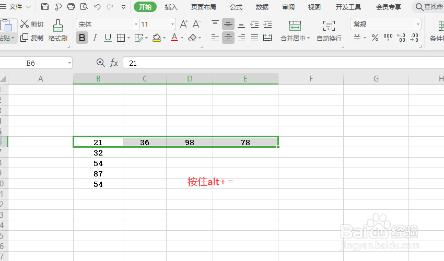The width and height of the screenshot is (444, 261).
Task: Switch to the 插入 tab
Action: click(171, 7)
